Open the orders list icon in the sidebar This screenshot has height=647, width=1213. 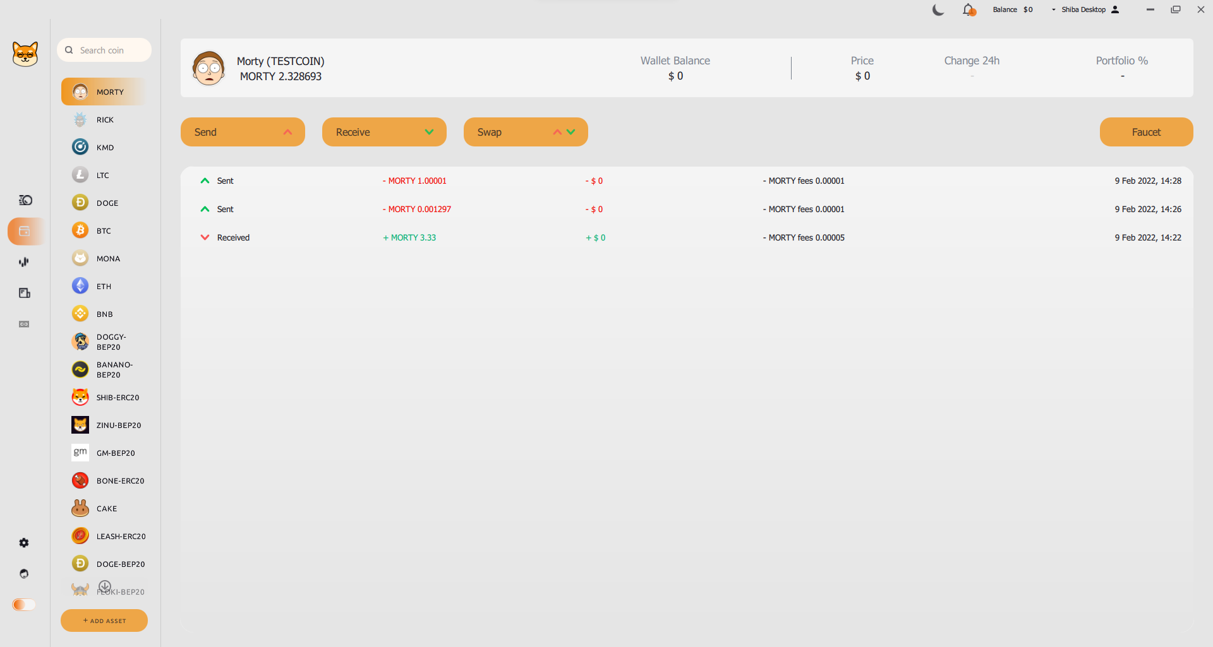click(x=25, y=293)
